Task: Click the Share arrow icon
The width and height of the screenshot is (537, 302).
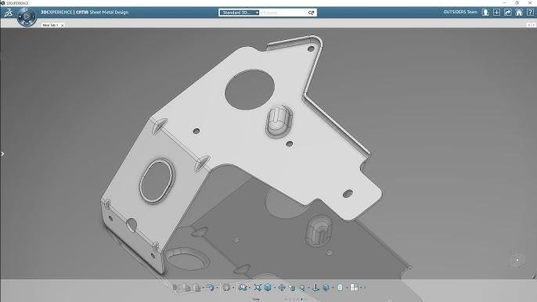Action: 508,13
